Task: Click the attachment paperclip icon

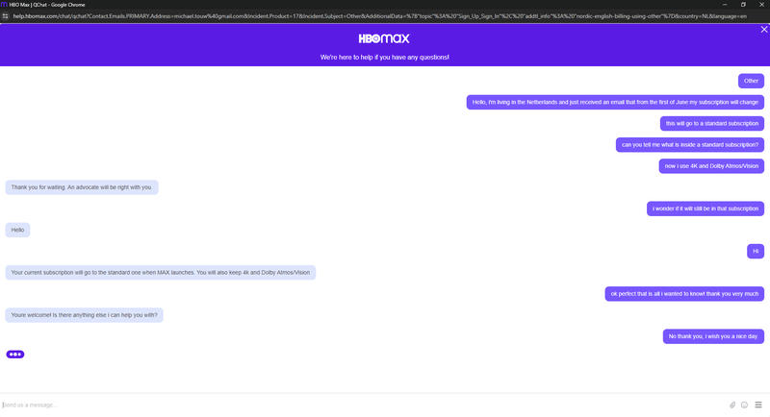Action: point(732,405)
